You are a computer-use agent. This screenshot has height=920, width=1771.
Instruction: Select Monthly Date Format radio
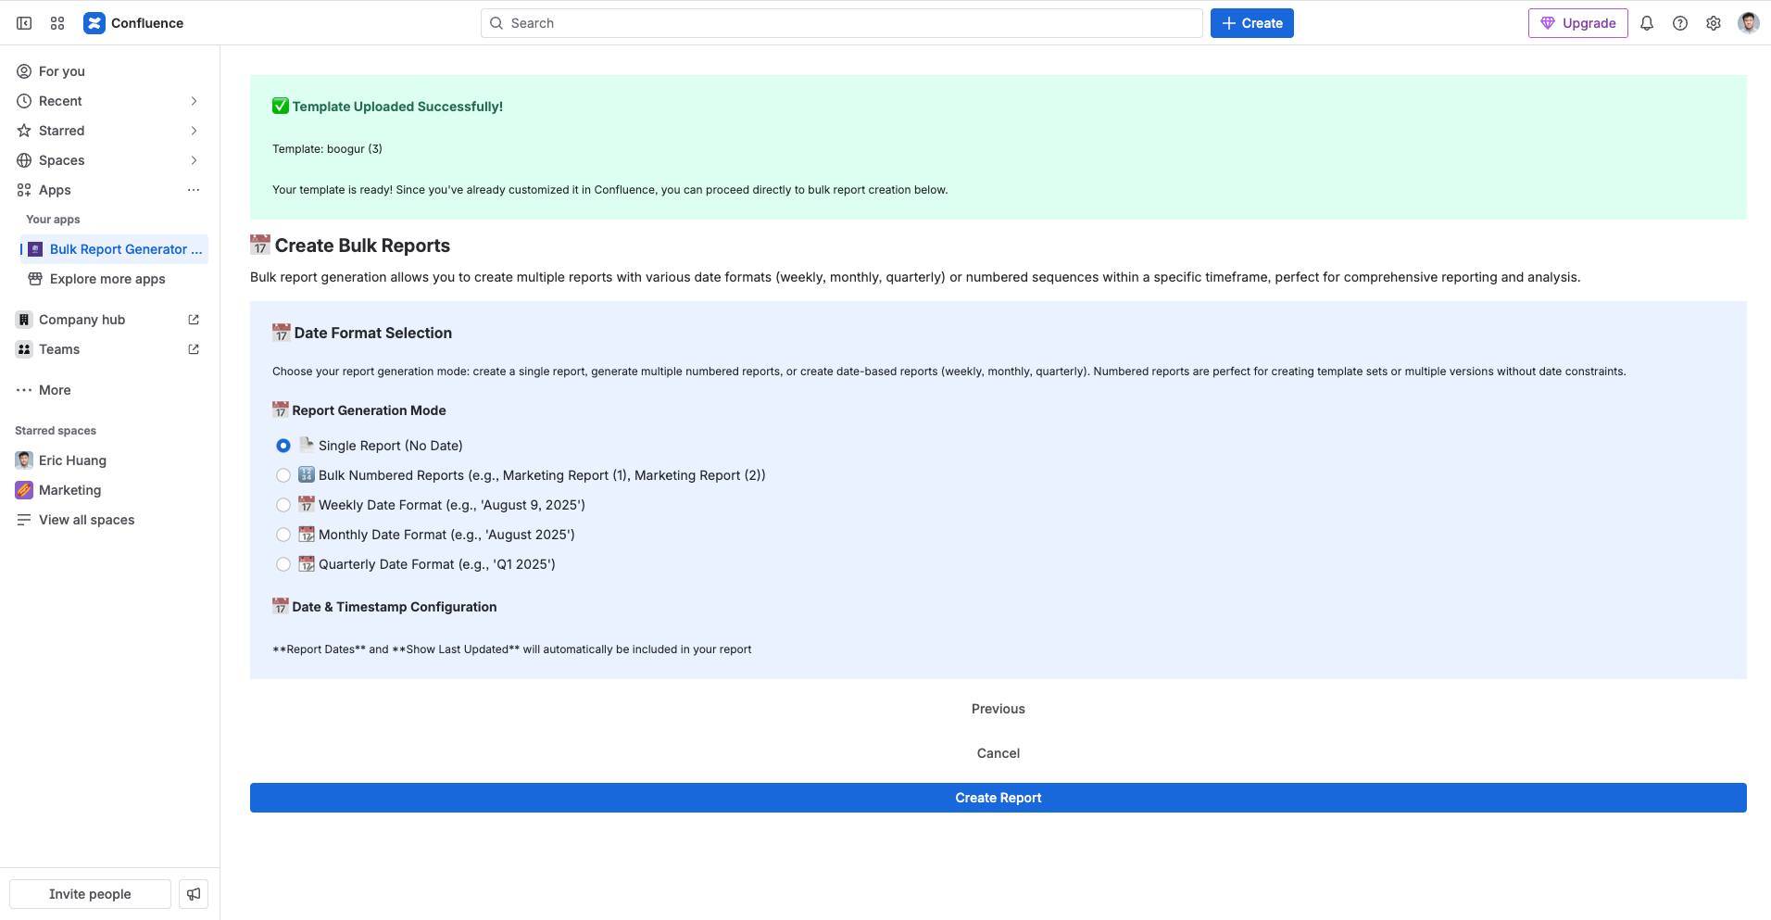pos(283,535)
